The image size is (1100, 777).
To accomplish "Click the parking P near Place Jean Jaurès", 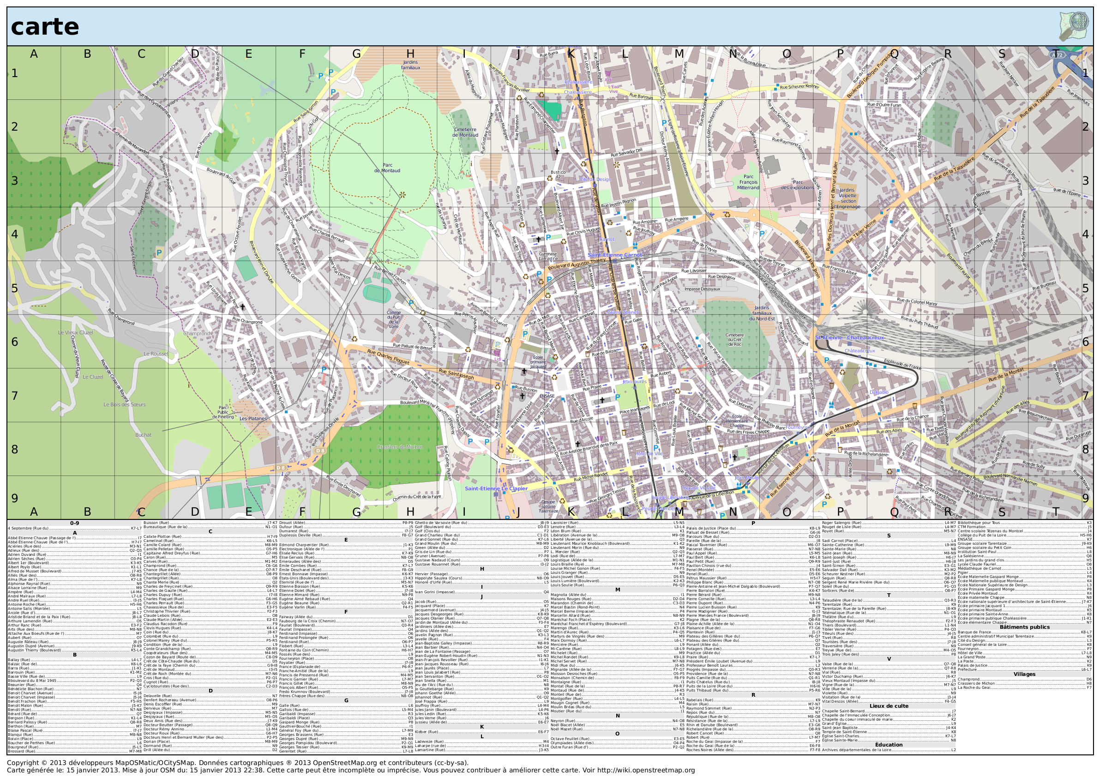I will pyautogui.click(x=618, y=397).
